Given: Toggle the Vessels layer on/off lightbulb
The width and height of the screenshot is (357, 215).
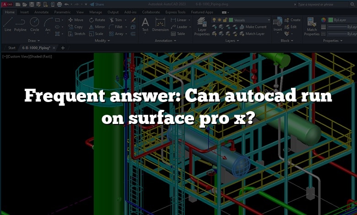Looking at the screenshot, I should [214, 20].
